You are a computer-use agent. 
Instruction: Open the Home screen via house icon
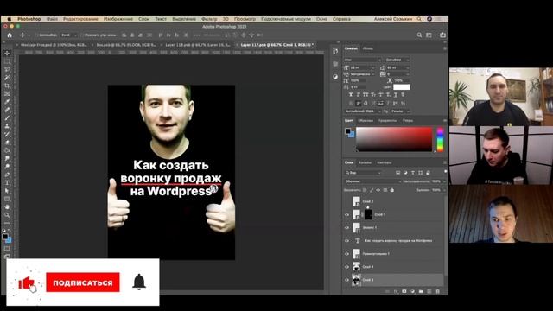10,35
